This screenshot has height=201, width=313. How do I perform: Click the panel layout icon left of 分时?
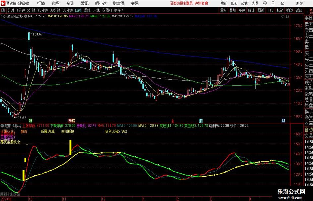(3, 10)
